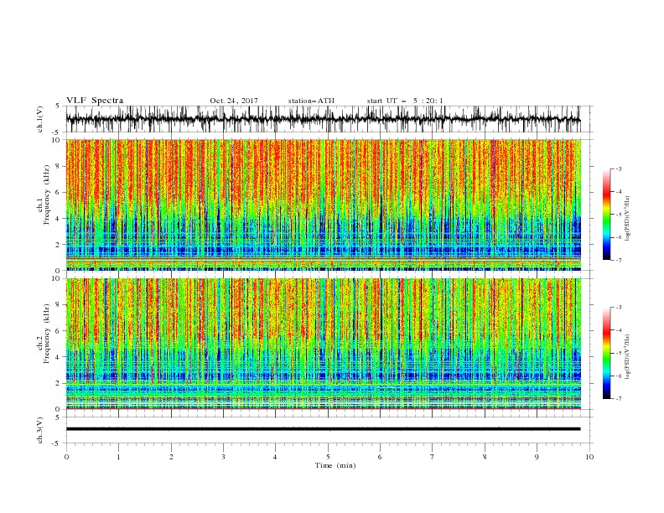This screenshot has width=664, height=513.
Task: Click time axis tick label "9"
Action: pyautogui.click(x=537, y=457)
